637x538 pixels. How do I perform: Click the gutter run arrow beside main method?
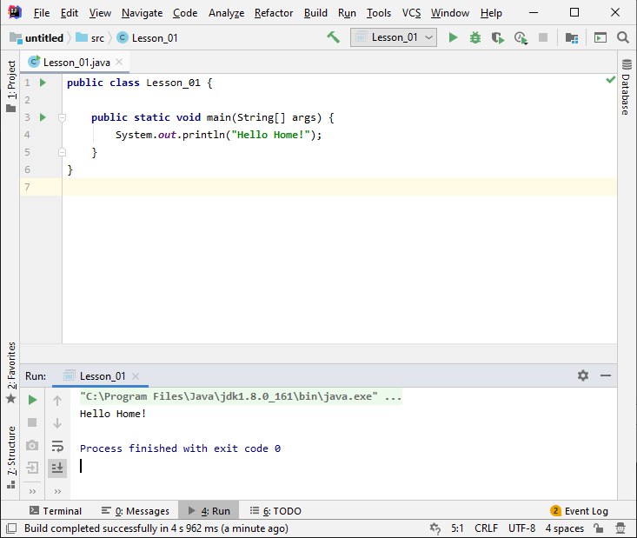pos(42,117)
